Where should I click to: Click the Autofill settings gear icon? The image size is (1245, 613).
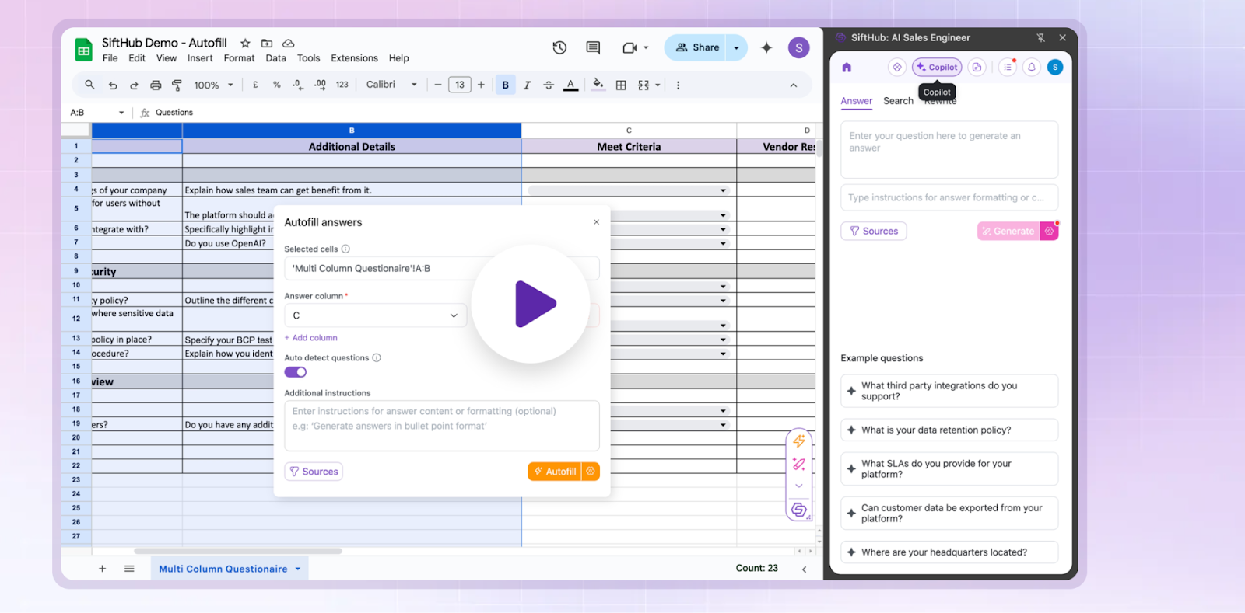(x=591, y=472)
